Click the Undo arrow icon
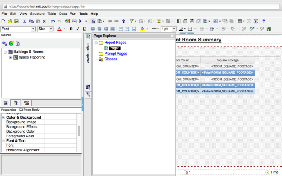The height and width of the screenshot is (176, 282). coord(52,21)
